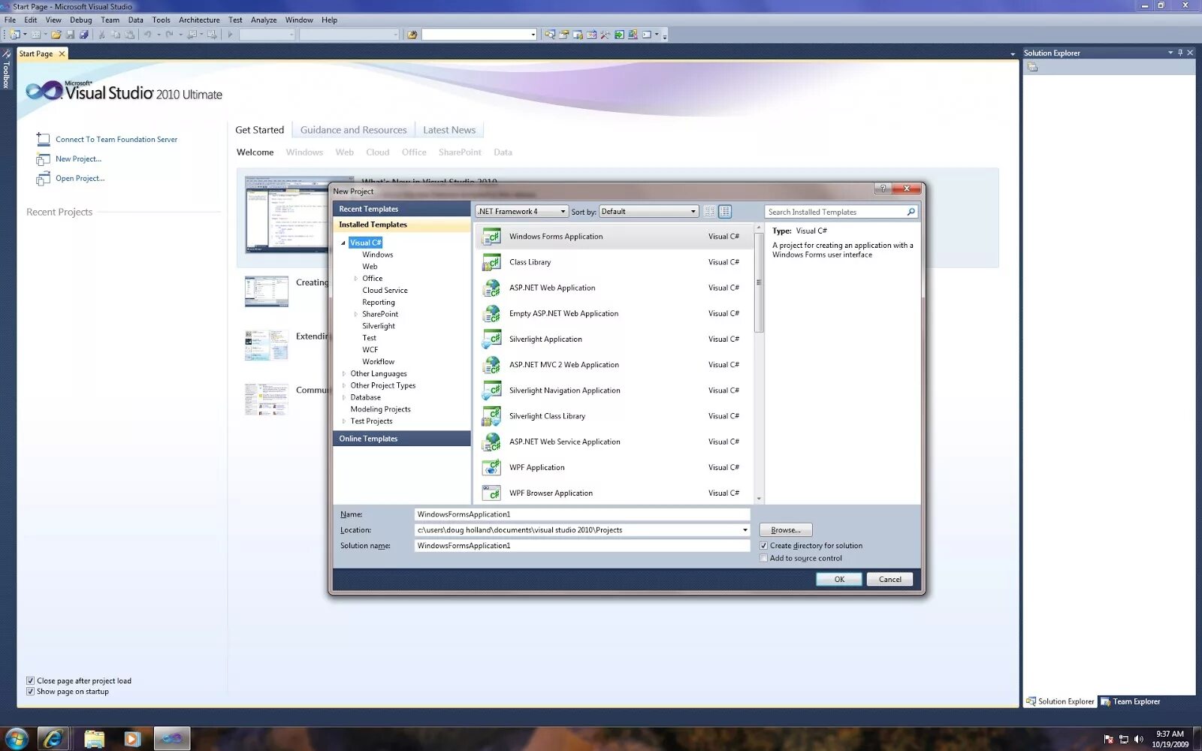This screenshot has width=1202, height=751.
Task: Click the Solution name input field
Action: (582, 546)
